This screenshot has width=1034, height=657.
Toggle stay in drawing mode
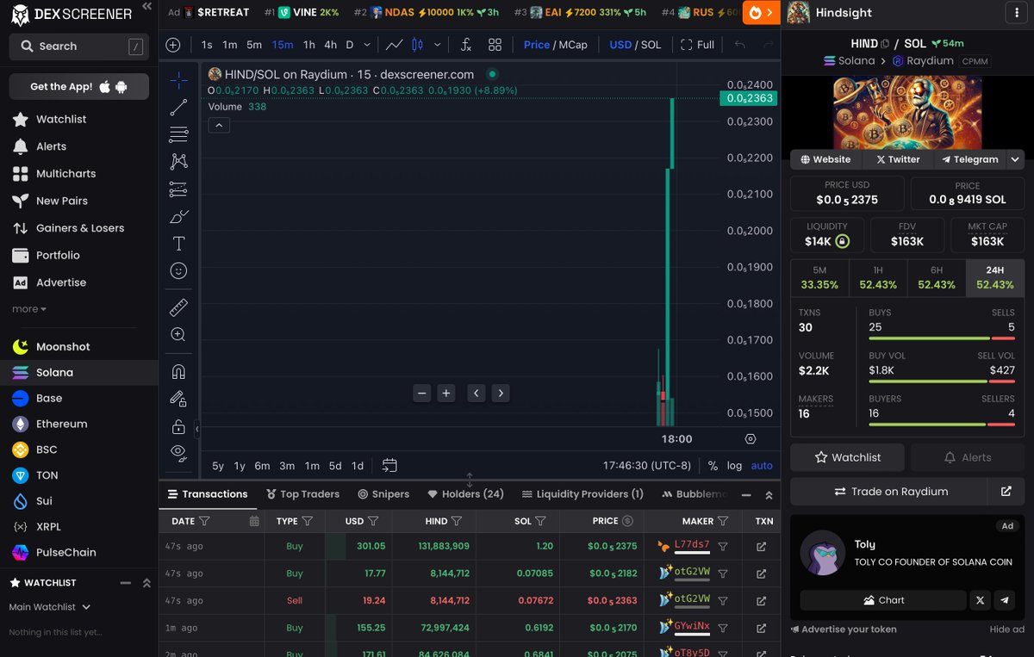178,399
